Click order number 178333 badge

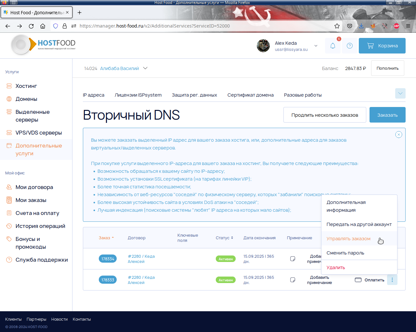(108, 280)
